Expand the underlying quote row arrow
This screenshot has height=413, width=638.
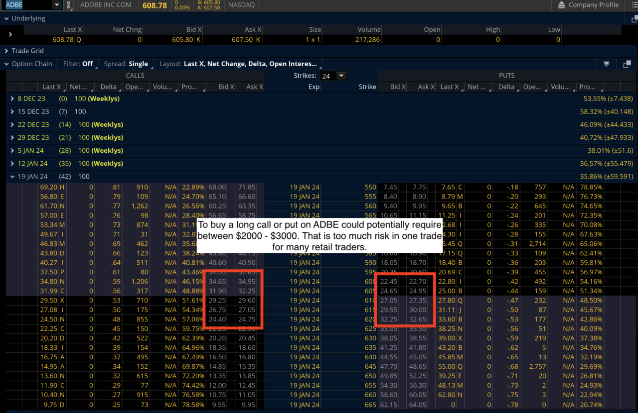[10, 34]
